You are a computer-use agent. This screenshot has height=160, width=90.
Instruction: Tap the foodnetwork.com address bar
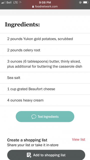click(45, 6)
